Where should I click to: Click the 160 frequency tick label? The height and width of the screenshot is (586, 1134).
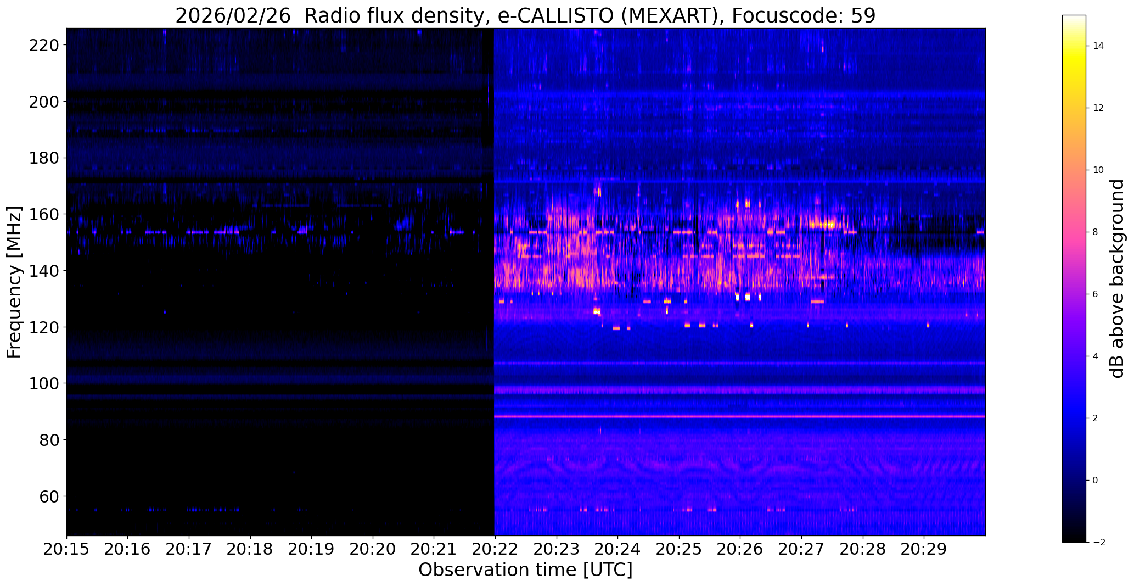(x=43, y=214)
